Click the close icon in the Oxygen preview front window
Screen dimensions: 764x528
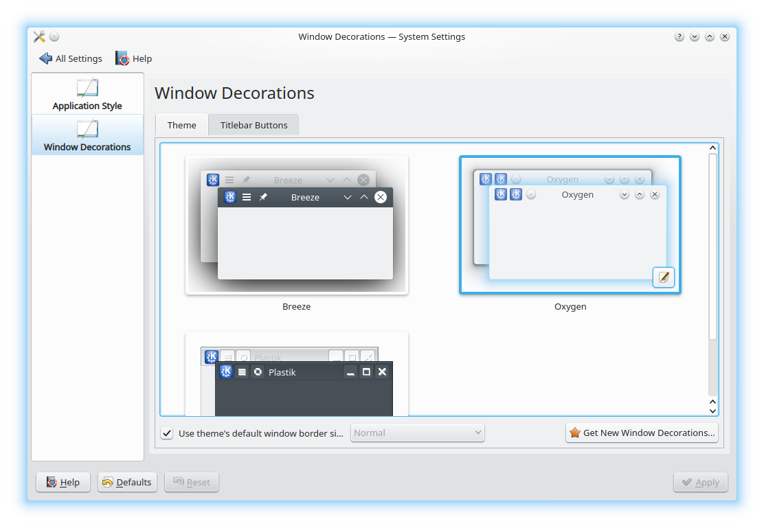tap(655, 194)
